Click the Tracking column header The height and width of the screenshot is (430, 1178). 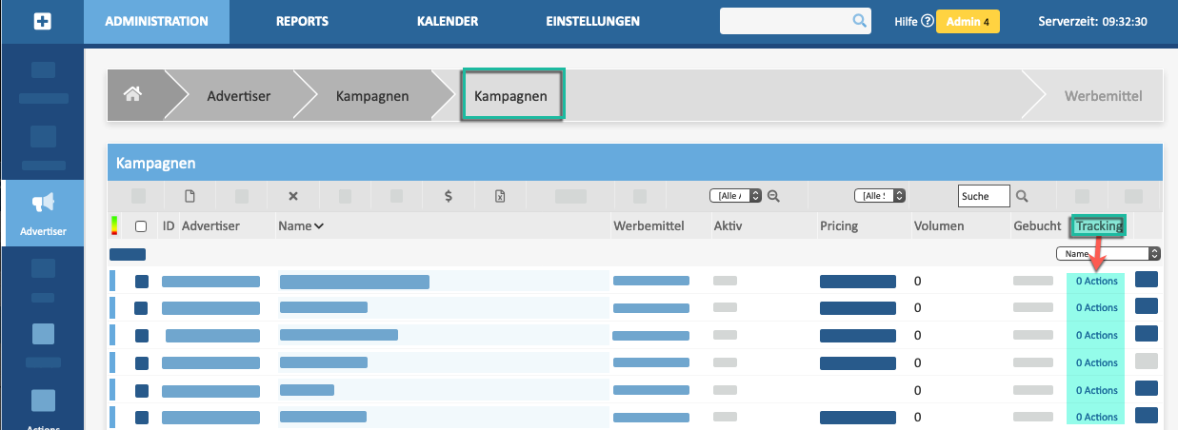click(1098, 226)
